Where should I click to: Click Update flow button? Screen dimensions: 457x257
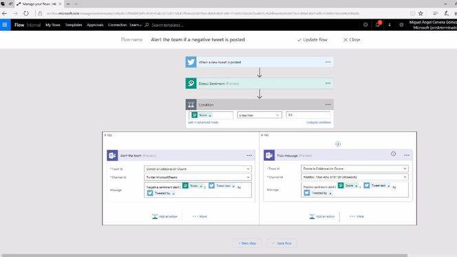click(312, 40)
